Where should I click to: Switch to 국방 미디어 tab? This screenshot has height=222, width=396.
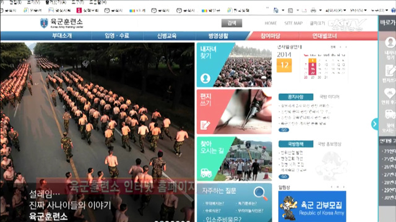click(x=329, y=97)
